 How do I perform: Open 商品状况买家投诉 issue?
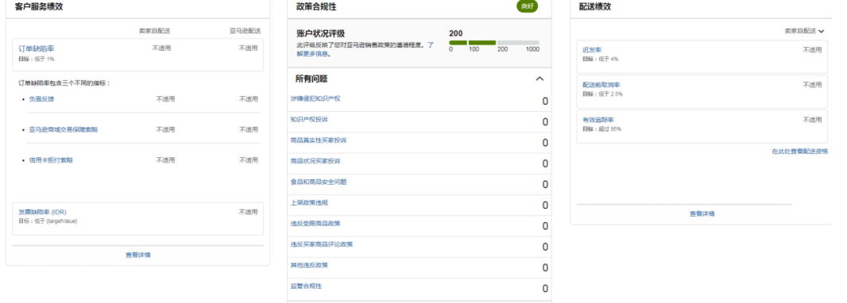(x=315, y=161)
